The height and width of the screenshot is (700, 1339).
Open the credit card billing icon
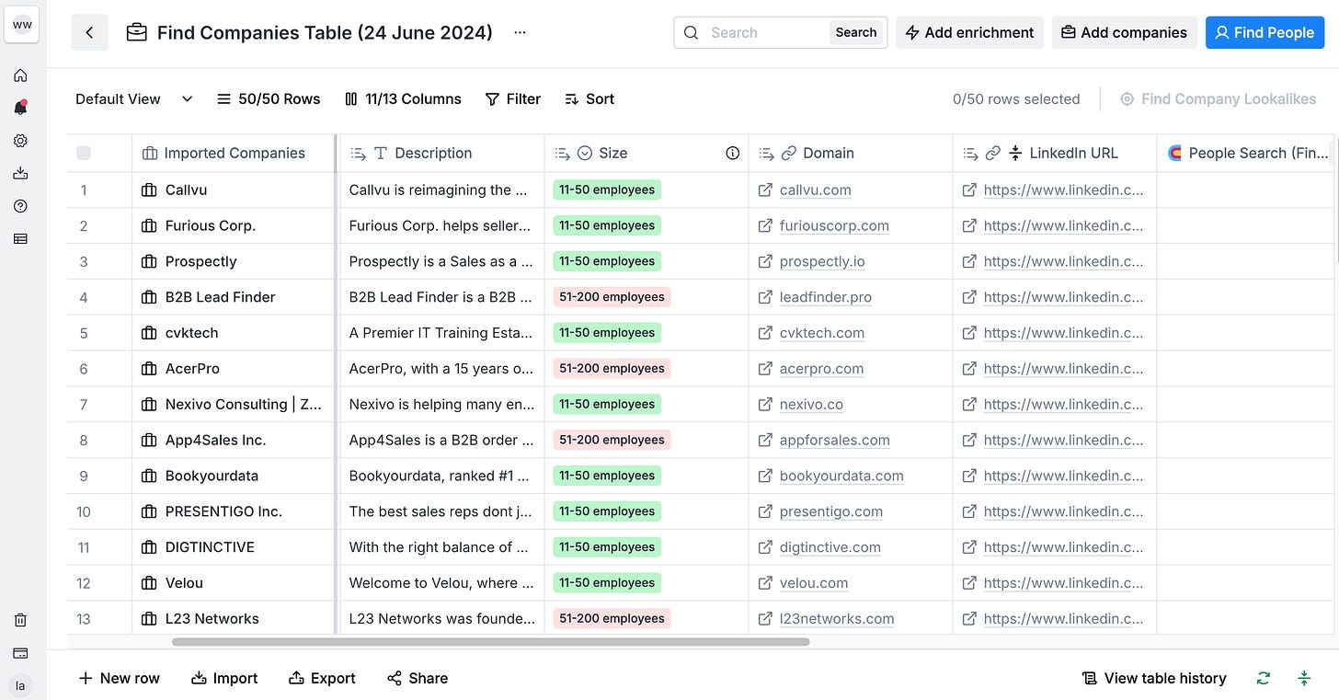tap(20, 653)
